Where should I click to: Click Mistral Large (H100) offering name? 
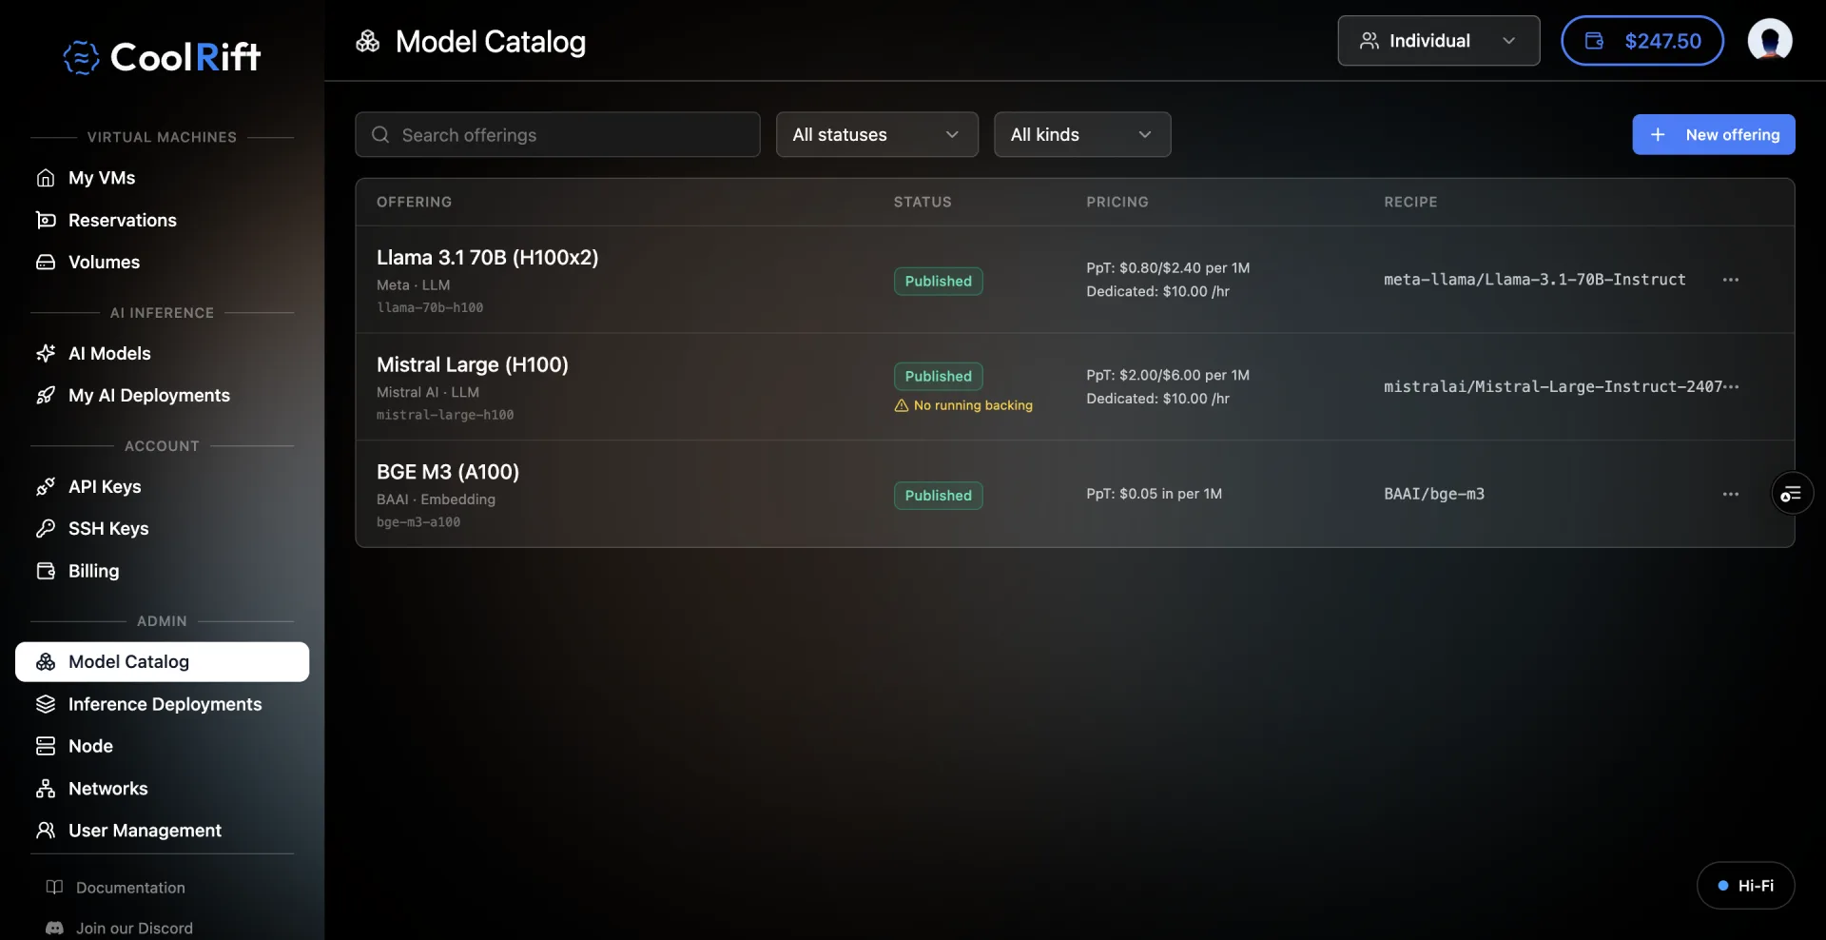472,364
